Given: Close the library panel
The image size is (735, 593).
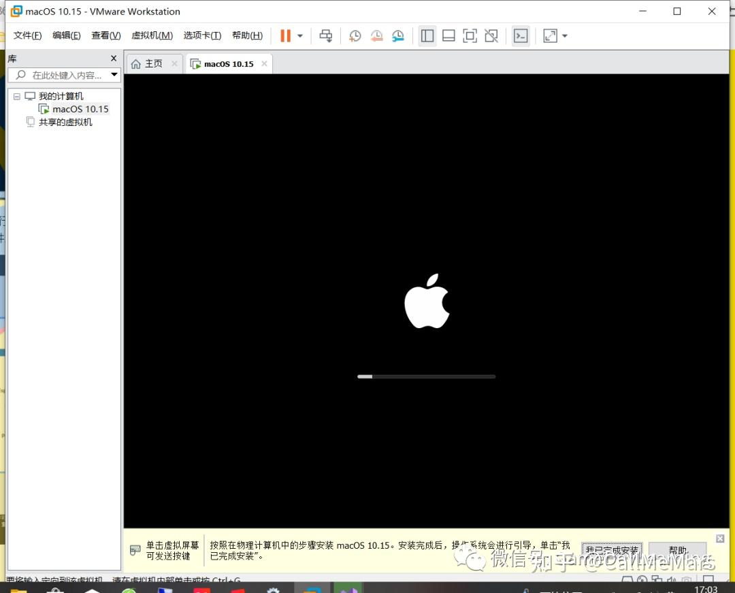Looking at the screenshot, I should click(x=114, y=58).
